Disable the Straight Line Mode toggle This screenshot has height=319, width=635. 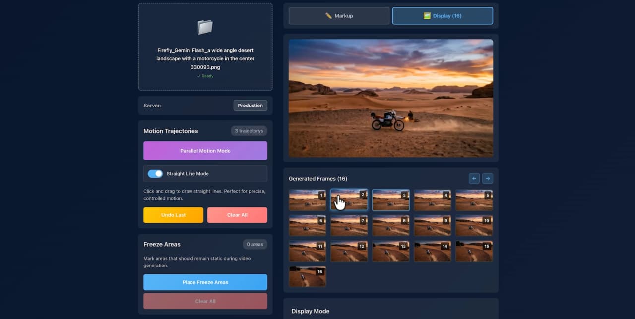(155, 173)
